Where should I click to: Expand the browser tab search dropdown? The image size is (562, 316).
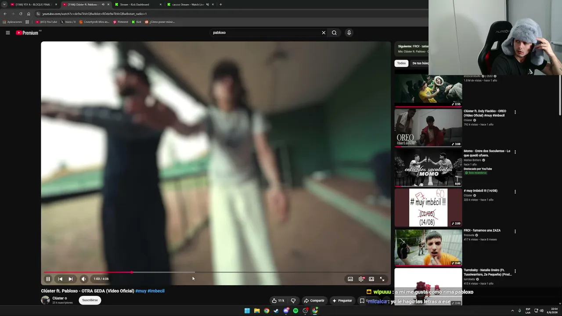pos(4,4)
